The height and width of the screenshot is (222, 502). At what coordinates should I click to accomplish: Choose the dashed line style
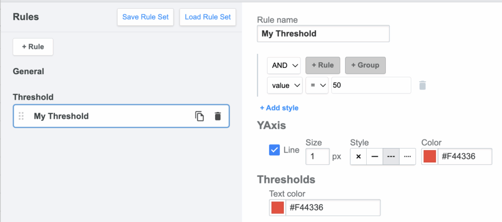(x=391, y=157)
